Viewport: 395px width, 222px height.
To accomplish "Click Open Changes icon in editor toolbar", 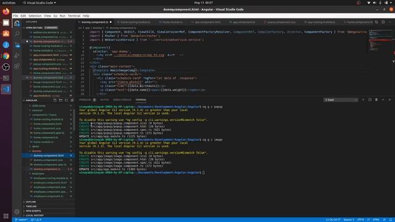I will click(376, 22).
